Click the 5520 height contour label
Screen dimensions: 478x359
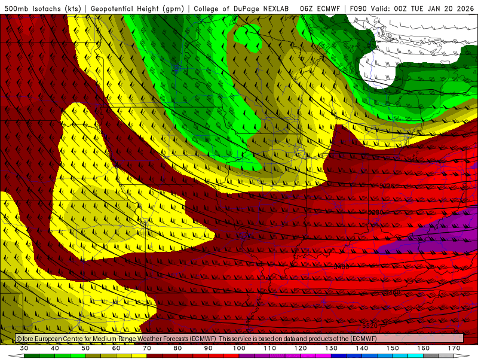coord(370,325)
